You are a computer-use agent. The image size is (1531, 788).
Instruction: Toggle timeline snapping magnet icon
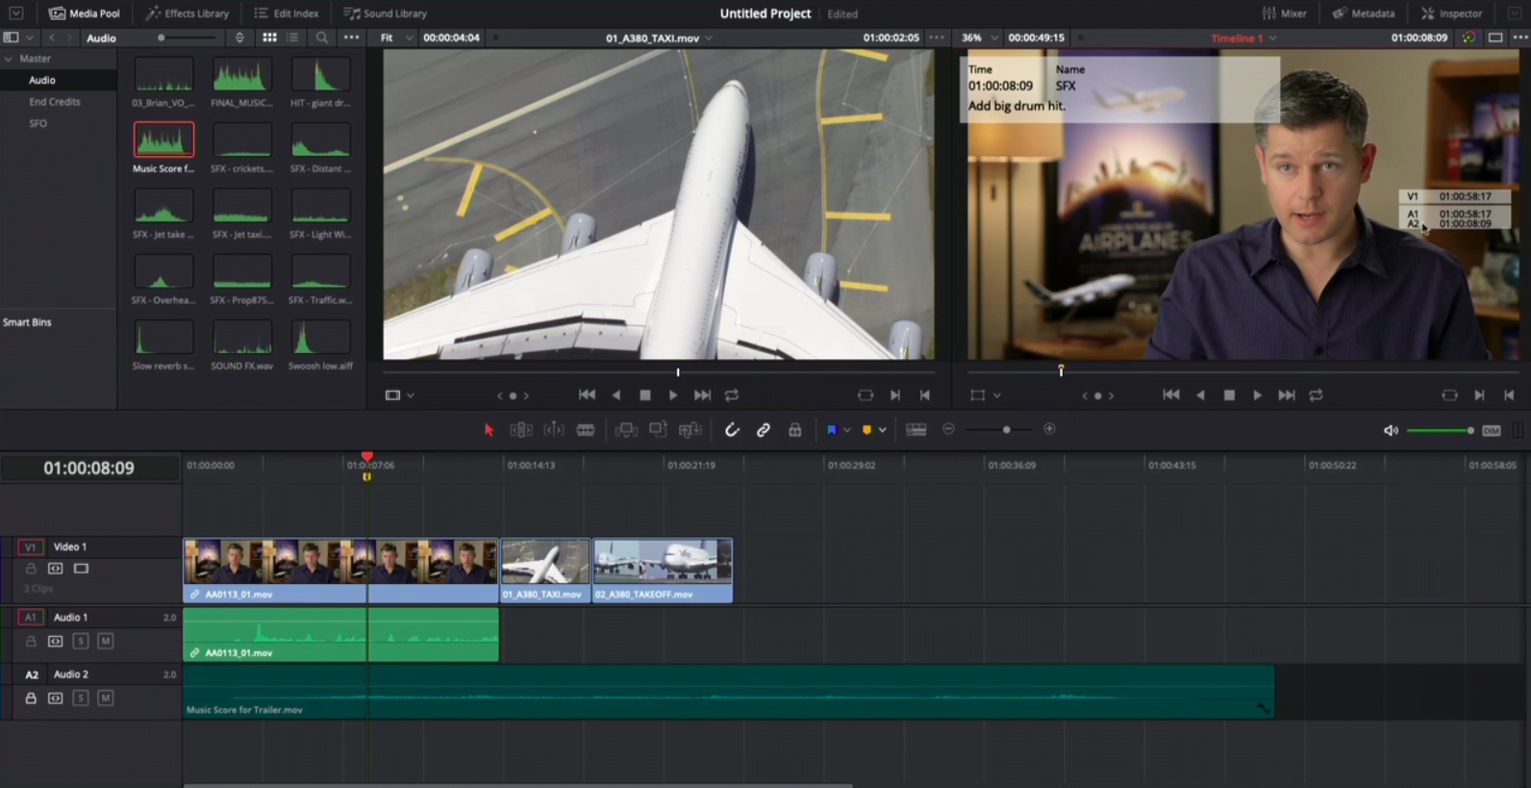click(x=732, y=430)
